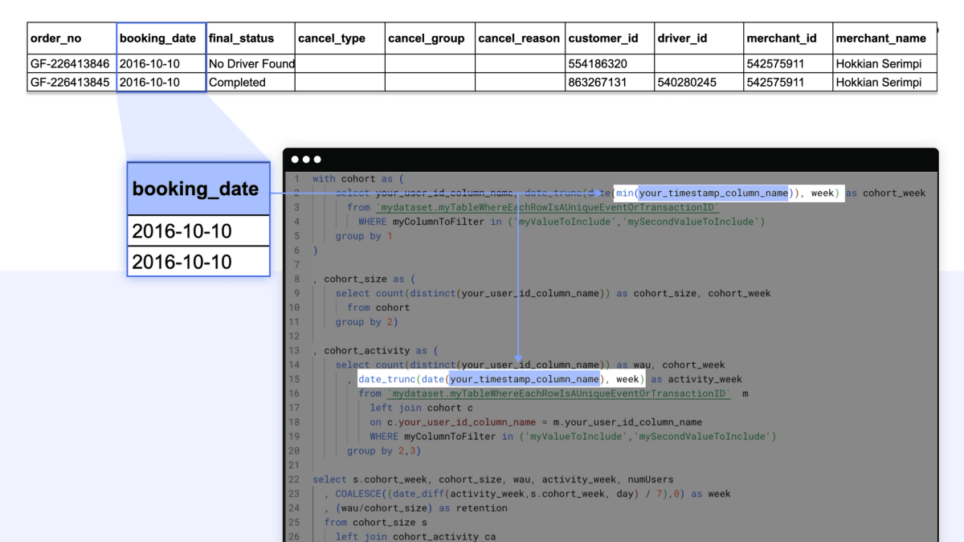Image resolution: width=964 pixels, height=542 pixels.
Task: Select driver ID cell 540280245
Action: pos(687,82)
